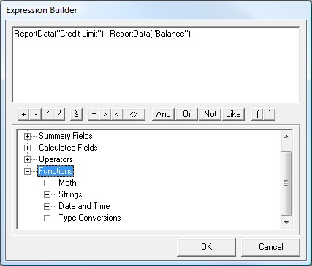This screenshot has width=312, height=266.
Task: Insert the plus operator button
Action: click(x=23, y=114)
